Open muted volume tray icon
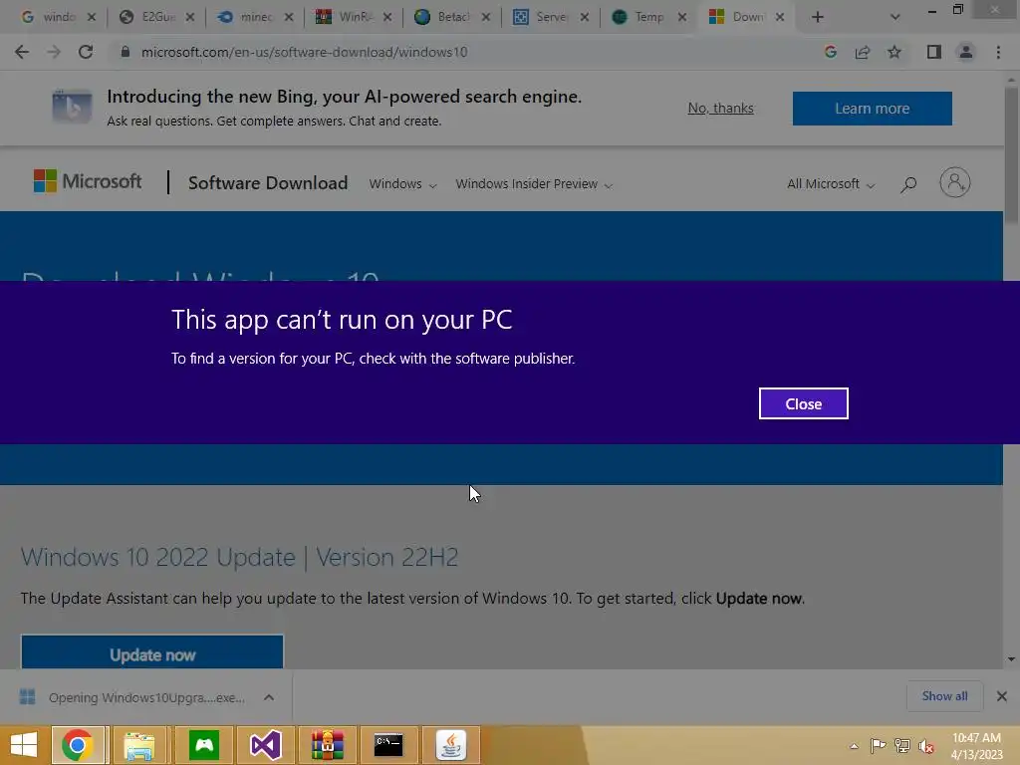Viewport: 1020px width, 765px height. 926,746
